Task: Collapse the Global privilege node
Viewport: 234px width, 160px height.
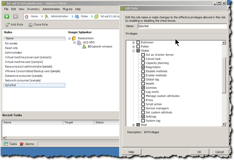Action: (x=134, y=51)
